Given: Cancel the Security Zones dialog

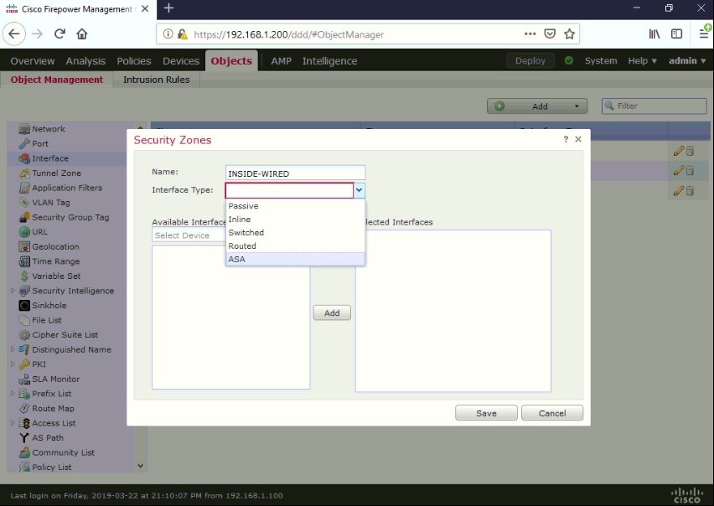Looking at the screenshot, I should click(551, 412).
